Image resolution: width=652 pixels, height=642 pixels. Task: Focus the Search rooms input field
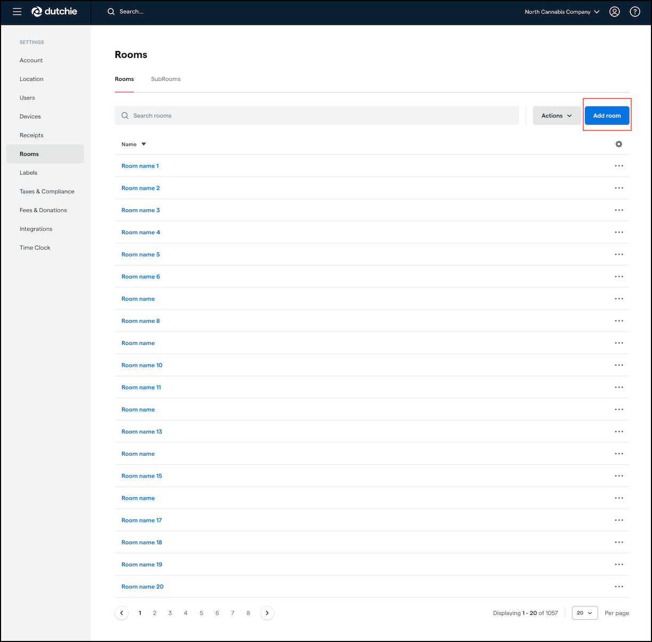(317, 116)
